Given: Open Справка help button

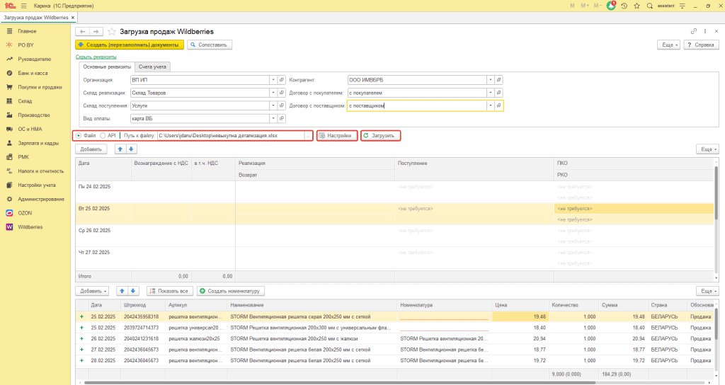Looking at the screenshot, I should [x=701, y=45].
